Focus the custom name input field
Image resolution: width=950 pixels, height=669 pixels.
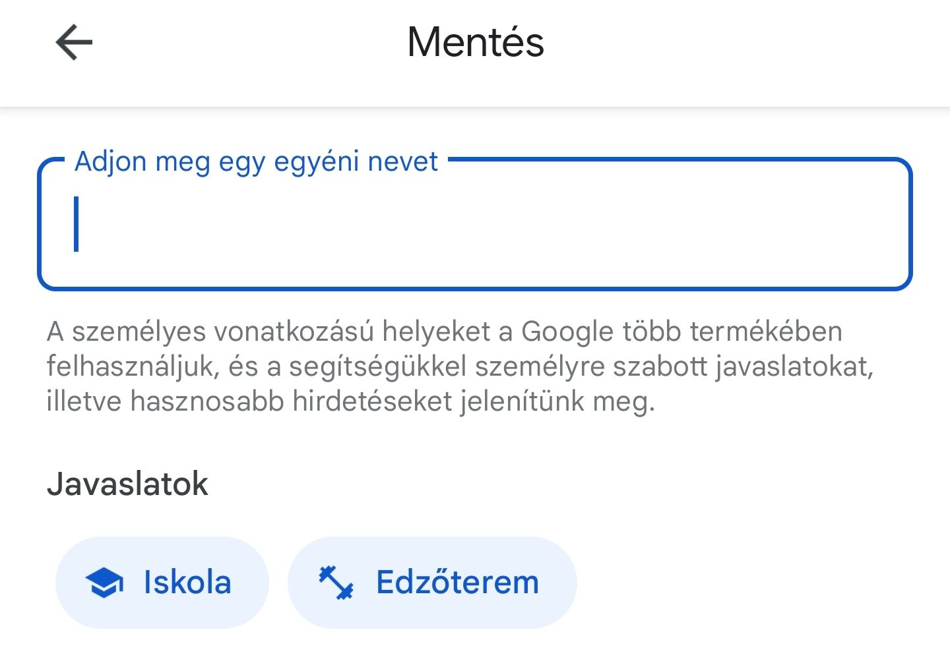475,224
